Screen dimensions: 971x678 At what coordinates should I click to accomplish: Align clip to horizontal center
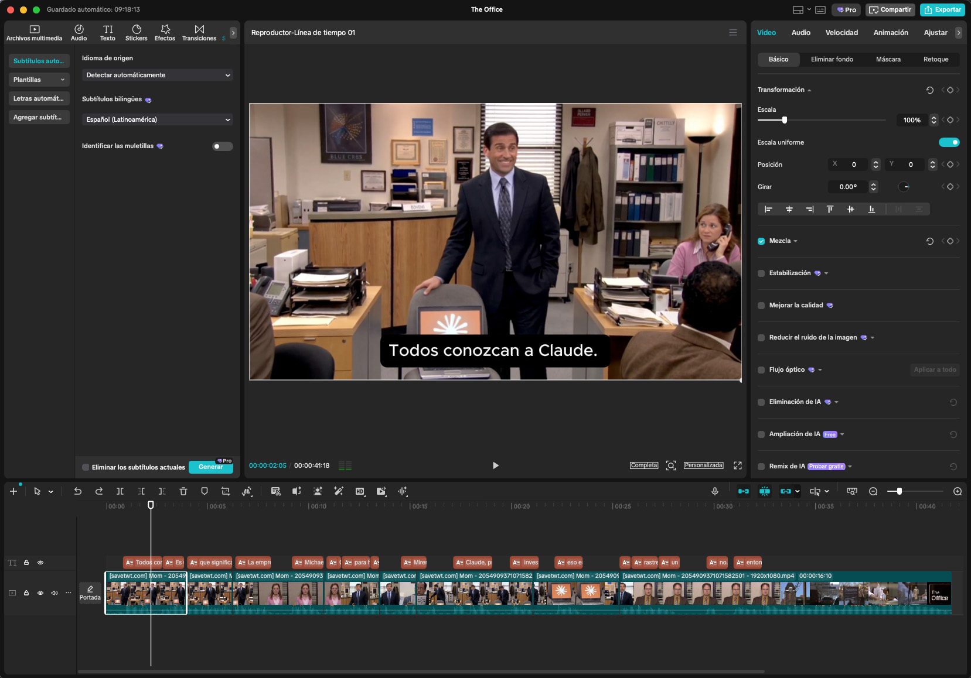tap(789, 209)
